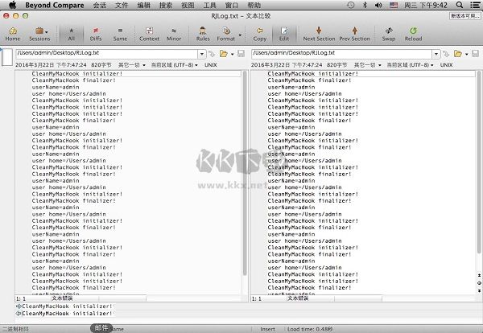Click left pane 1: 1 cursor position
Viewport: 483px width, 333px height.
point(21,298)
